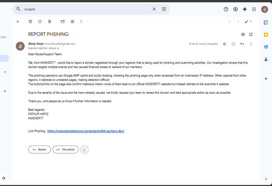Open the Gemini sparkle icon

pyautogui.click(x=245, y=9)
